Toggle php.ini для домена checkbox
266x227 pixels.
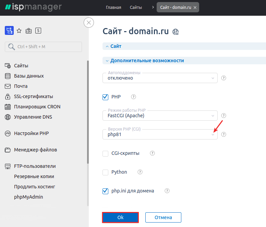pyautogui.click(x=105, y=191)
